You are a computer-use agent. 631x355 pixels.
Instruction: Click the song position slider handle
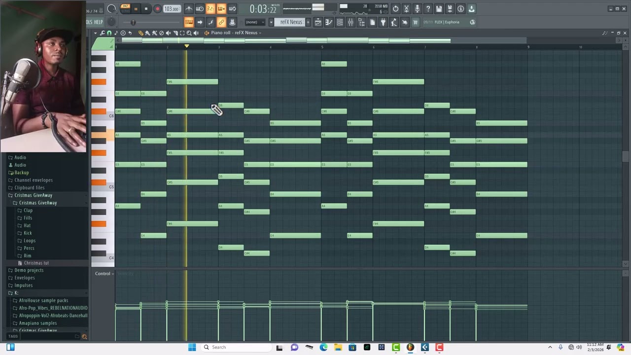pyautogui.click(x=133, y=22)
